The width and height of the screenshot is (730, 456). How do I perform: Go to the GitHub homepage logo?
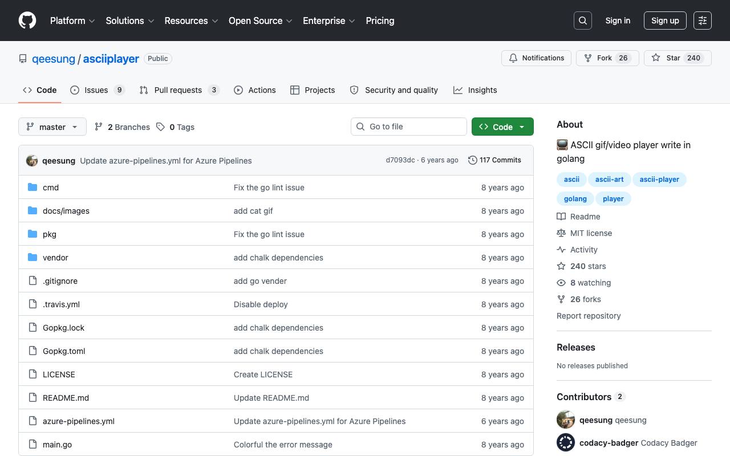point(27,21)
